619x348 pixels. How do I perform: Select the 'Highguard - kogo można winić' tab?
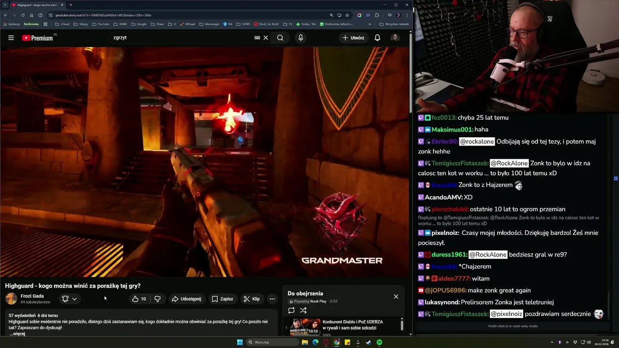point(37,5)
